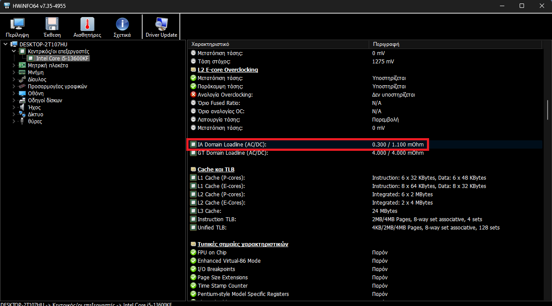Select the L1 Cache (E-cores) row
The width and height of the screenshot is (552, 306).
[x=365, y=186]
